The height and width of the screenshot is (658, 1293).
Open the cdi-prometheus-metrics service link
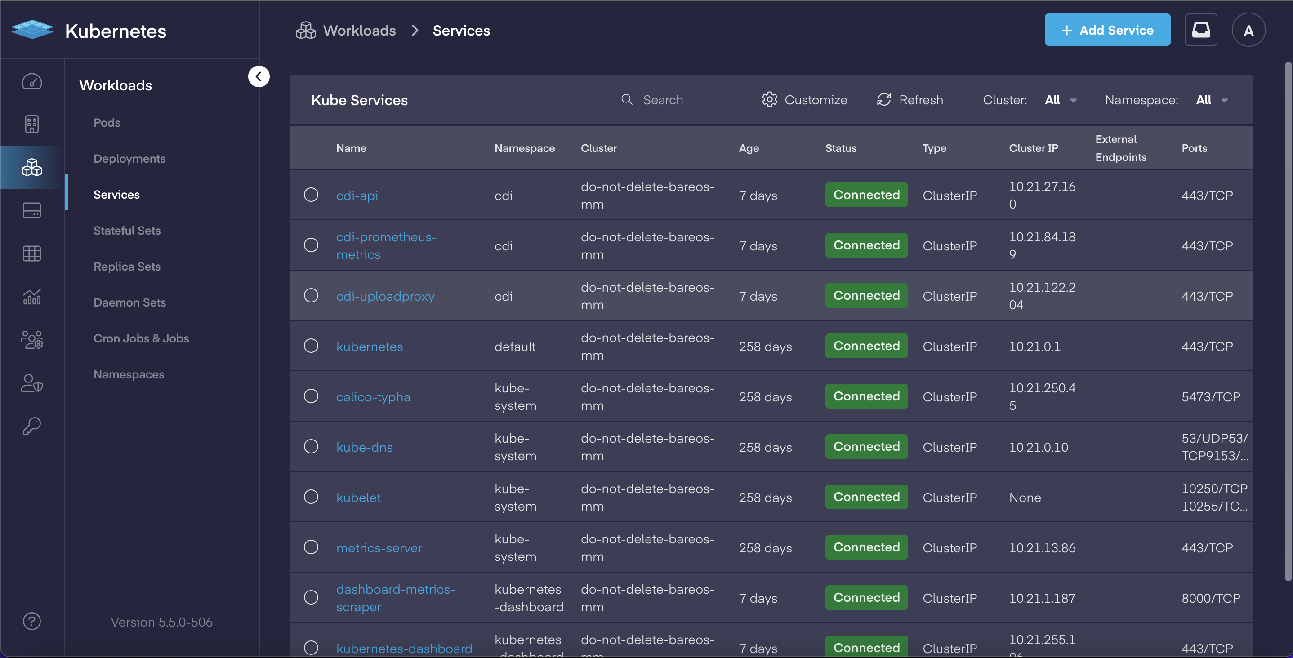click(x=387, y=245)
